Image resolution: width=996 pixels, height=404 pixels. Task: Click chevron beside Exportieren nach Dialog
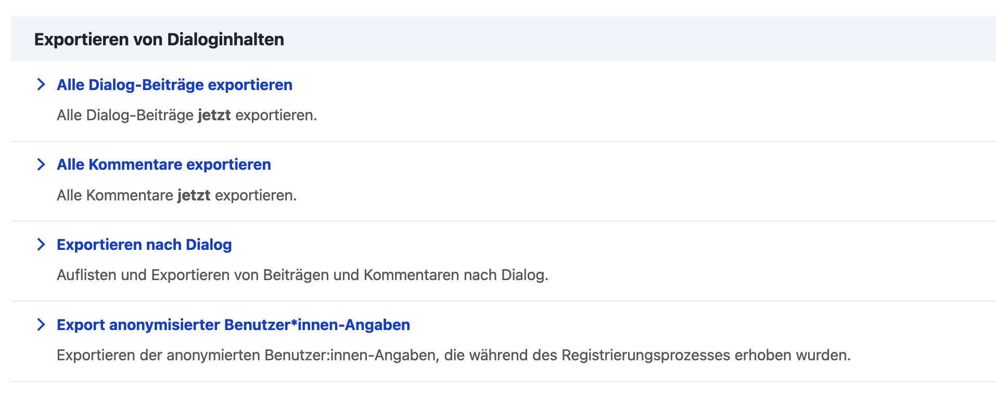tap(41, 244)
